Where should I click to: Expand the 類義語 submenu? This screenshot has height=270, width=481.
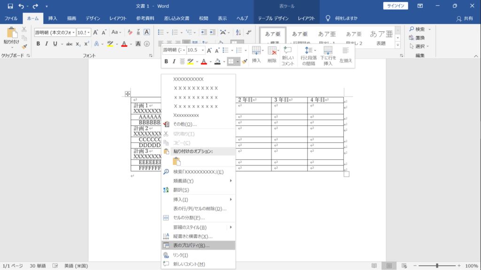click(198, 181)
